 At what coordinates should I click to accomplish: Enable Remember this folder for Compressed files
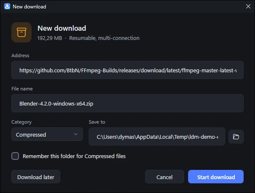click(15, 156)
